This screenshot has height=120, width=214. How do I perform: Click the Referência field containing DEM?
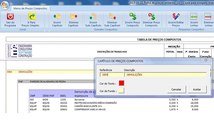[111, 74]
